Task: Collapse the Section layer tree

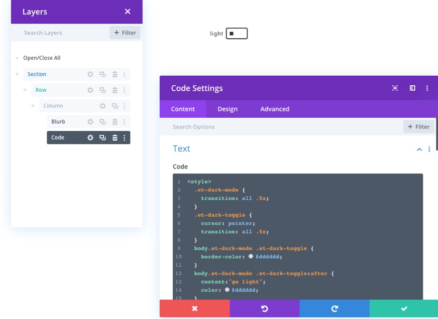Action: 17,74
